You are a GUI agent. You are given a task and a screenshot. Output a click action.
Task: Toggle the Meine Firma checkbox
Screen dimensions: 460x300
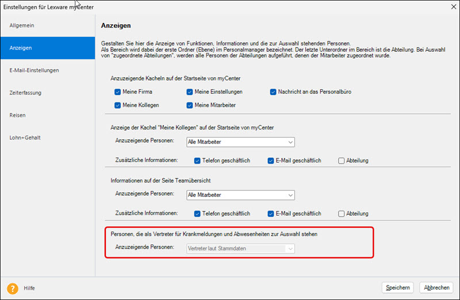coord(118,92)
